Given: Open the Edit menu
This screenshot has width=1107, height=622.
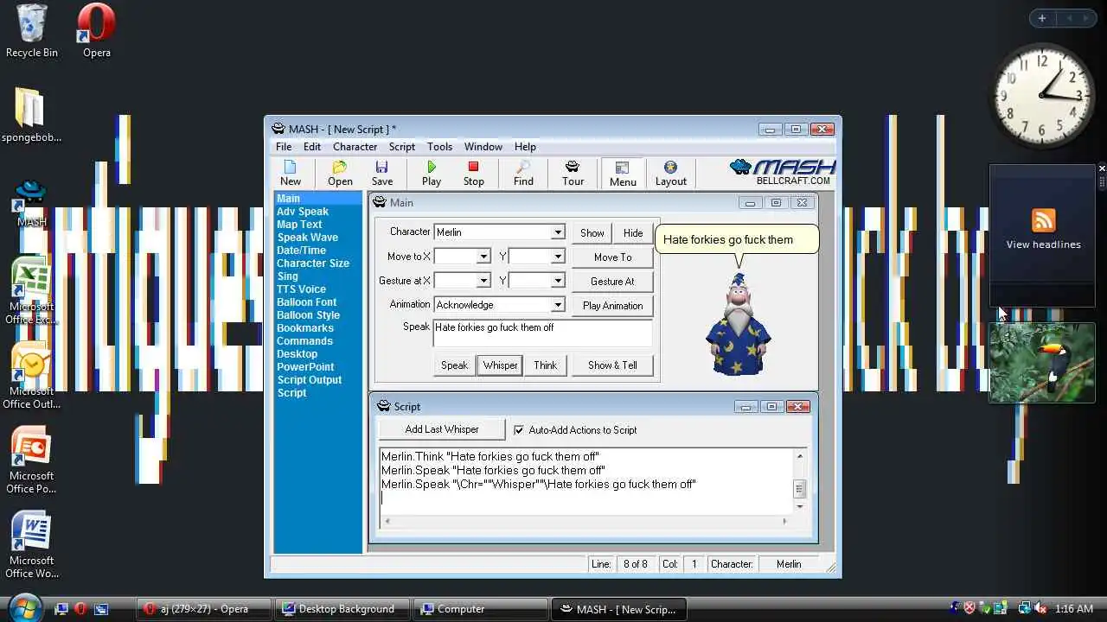Looking at the screenshot, I should 312,147.
